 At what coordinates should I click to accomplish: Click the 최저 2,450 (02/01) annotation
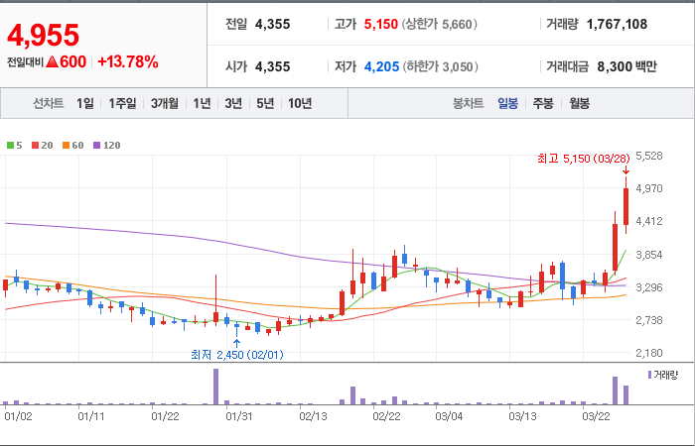point(237,355)
